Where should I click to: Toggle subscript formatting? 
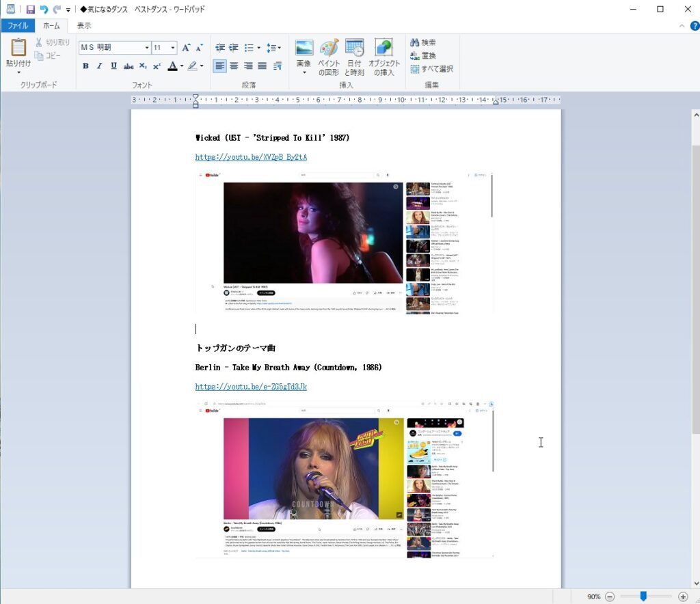[x=143, y=66]
